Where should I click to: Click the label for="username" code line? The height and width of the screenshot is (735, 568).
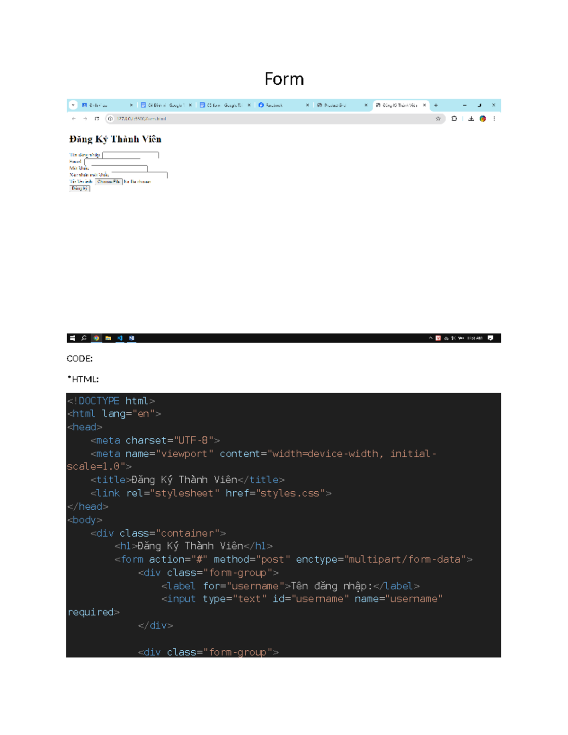coord(291,586)
